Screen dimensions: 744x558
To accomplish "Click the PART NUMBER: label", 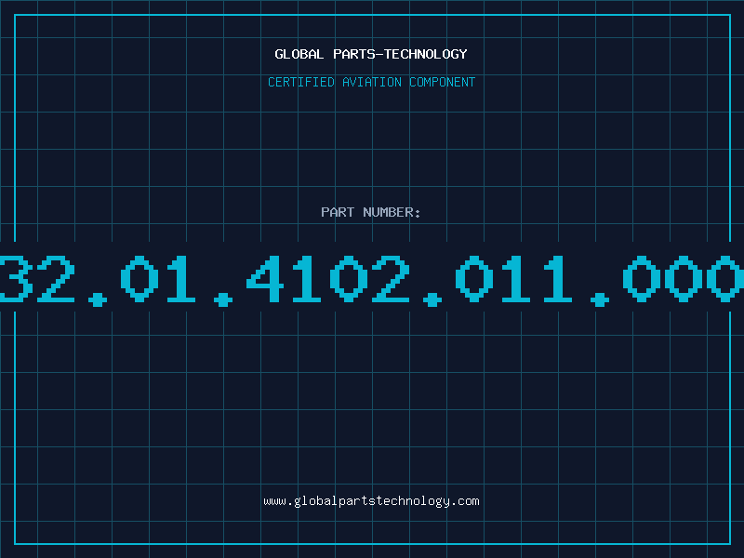I will (x=371, y=212).
